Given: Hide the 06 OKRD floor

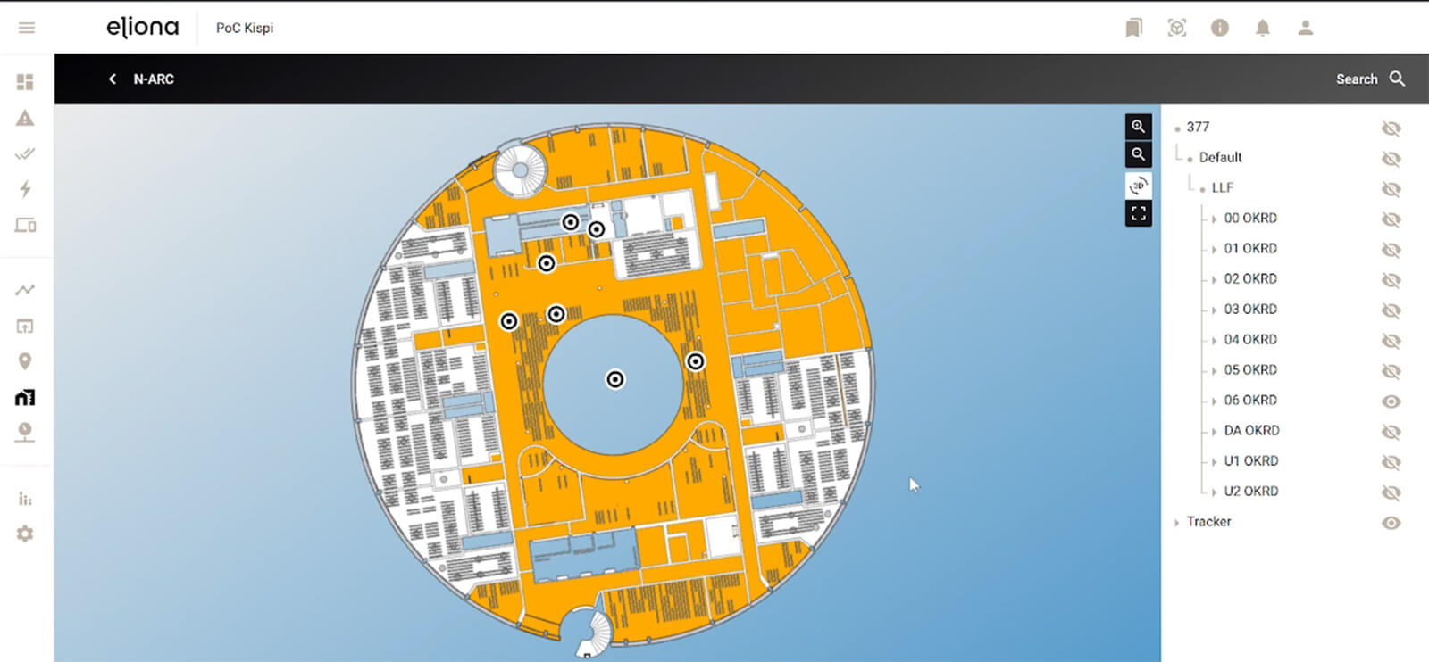Looking at the screenshot, I should (1391, 401).
